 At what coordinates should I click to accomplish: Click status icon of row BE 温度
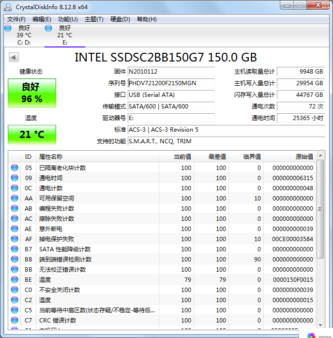[15, 279]
